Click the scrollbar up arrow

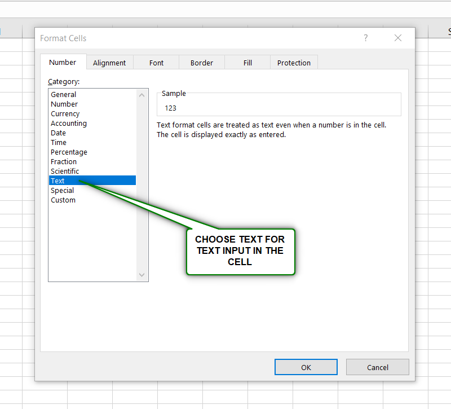point(142,95)
